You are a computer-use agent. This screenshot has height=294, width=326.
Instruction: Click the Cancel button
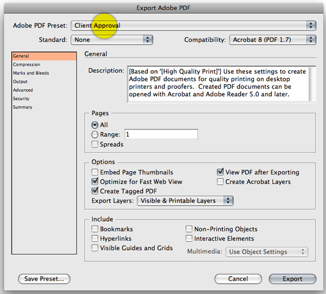(238, 279)
